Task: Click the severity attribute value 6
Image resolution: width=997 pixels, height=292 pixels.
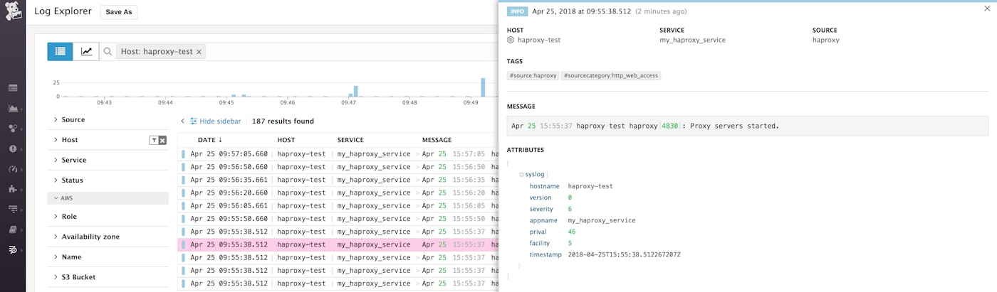Action: pos(570,209)
